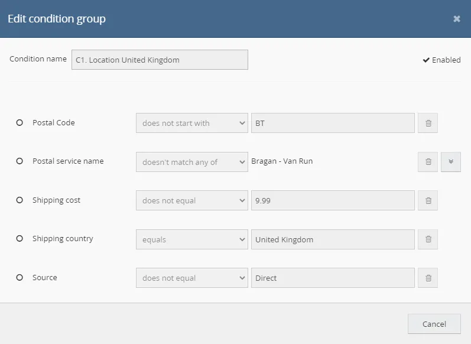The width and height of the screenshot is (471, 344).
Task: Select the Postal Code radio button
Action: pyautogui.click(x=20, y=122)
